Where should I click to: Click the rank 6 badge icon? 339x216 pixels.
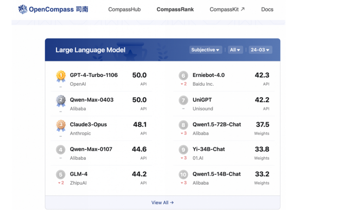pyautogui.click(x=183, y=76)
